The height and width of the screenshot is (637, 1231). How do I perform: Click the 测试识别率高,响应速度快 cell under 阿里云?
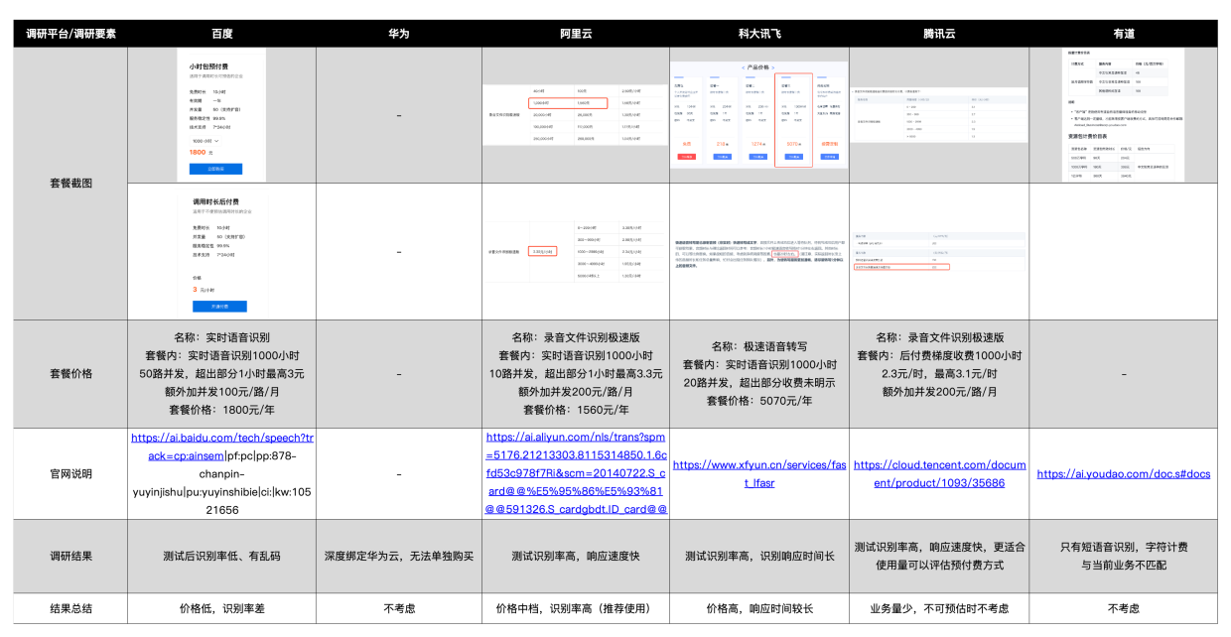[x=575, y=557]
